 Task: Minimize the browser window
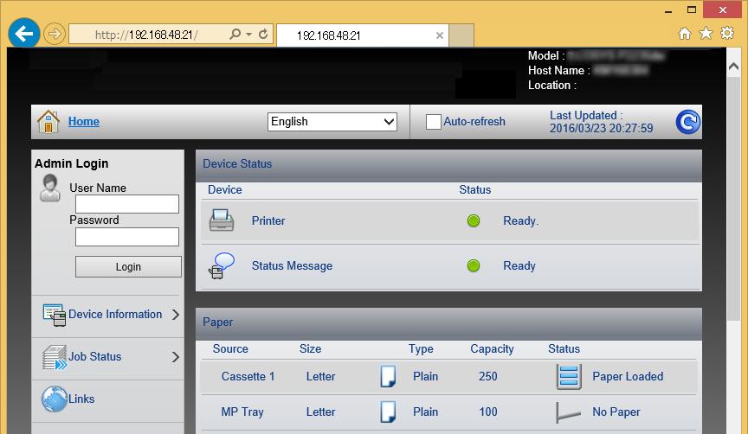[x=668, y=10]
